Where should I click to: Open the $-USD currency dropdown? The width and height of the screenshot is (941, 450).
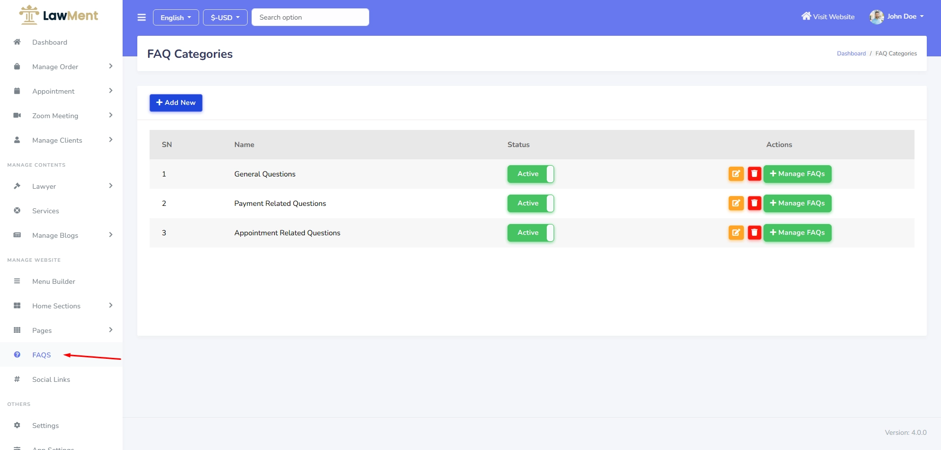click(225, 18)
